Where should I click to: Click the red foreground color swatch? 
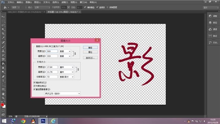2,105
